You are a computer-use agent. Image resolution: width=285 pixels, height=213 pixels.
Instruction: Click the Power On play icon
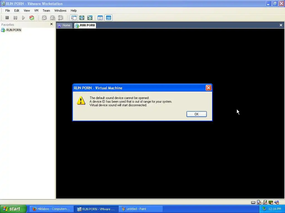(23, 18)
